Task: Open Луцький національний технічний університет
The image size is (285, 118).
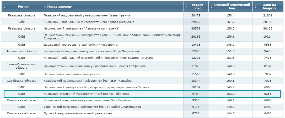Action: (78, 113)
